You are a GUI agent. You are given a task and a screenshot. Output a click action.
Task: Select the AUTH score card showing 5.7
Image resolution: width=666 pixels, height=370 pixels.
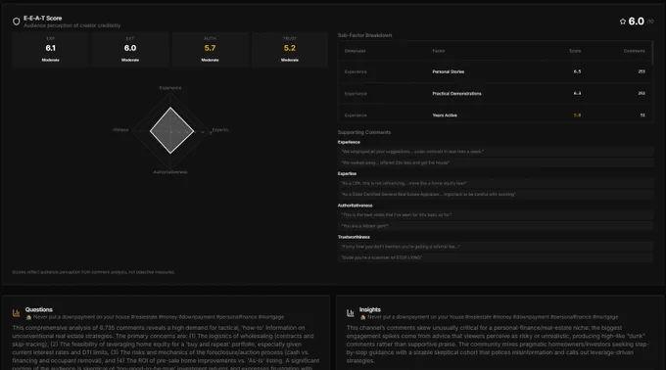point(210,49)
